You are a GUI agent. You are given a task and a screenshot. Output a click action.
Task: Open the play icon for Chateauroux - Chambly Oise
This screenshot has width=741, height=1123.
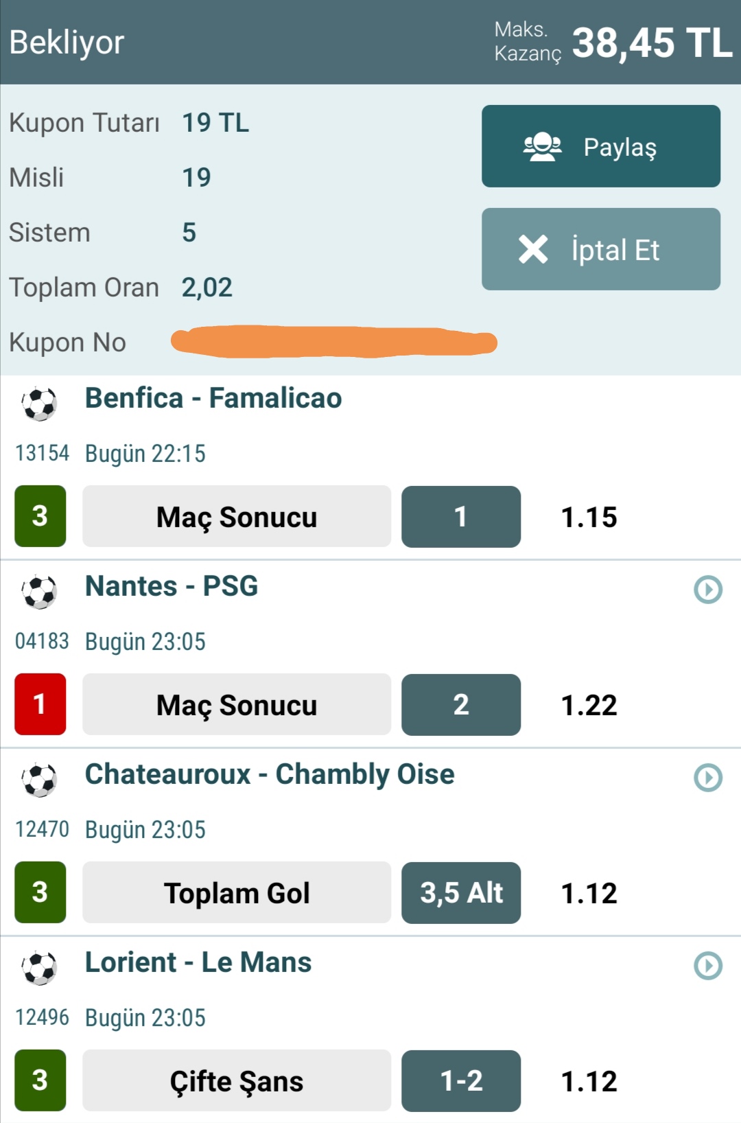click(x=708, y=778)
